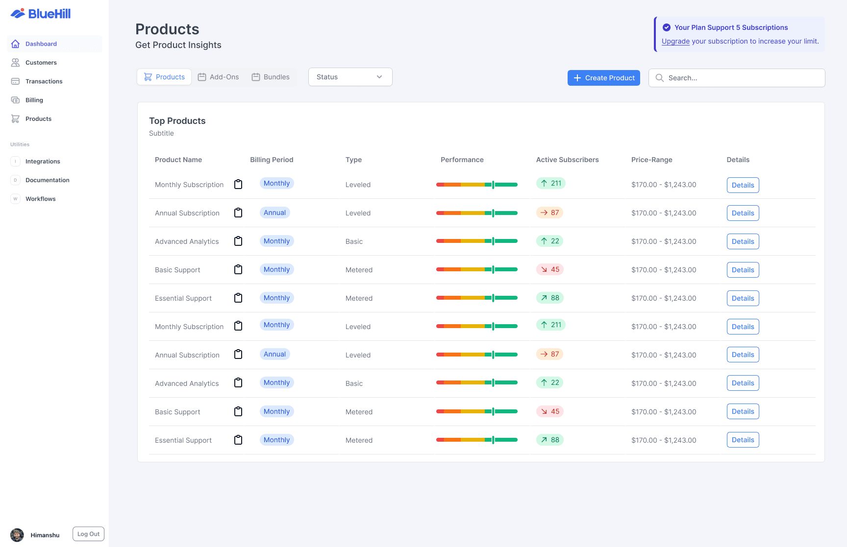Open Details for first Annual Subscription
Image resolution: width=847 pixels, height=547 pixels.
click(743, 213)
